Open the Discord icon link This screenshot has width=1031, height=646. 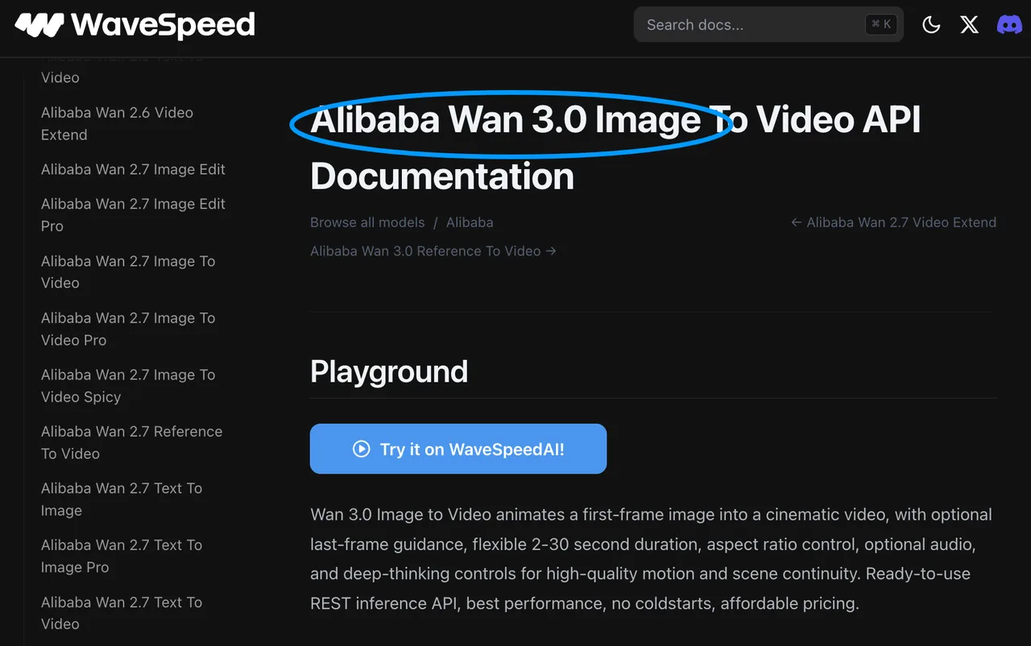(1009, 25)
